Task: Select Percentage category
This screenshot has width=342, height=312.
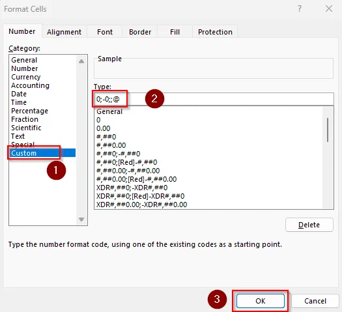Action: coord(43,111)
